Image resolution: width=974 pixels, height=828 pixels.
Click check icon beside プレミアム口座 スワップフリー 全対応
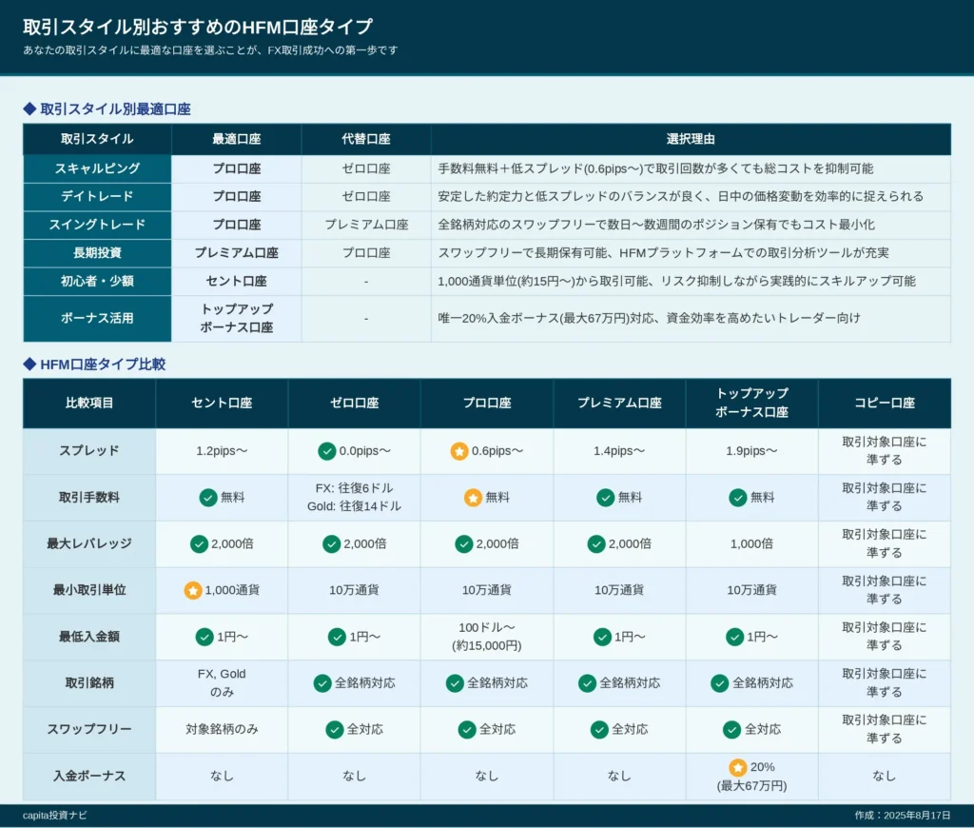point(599,730)
